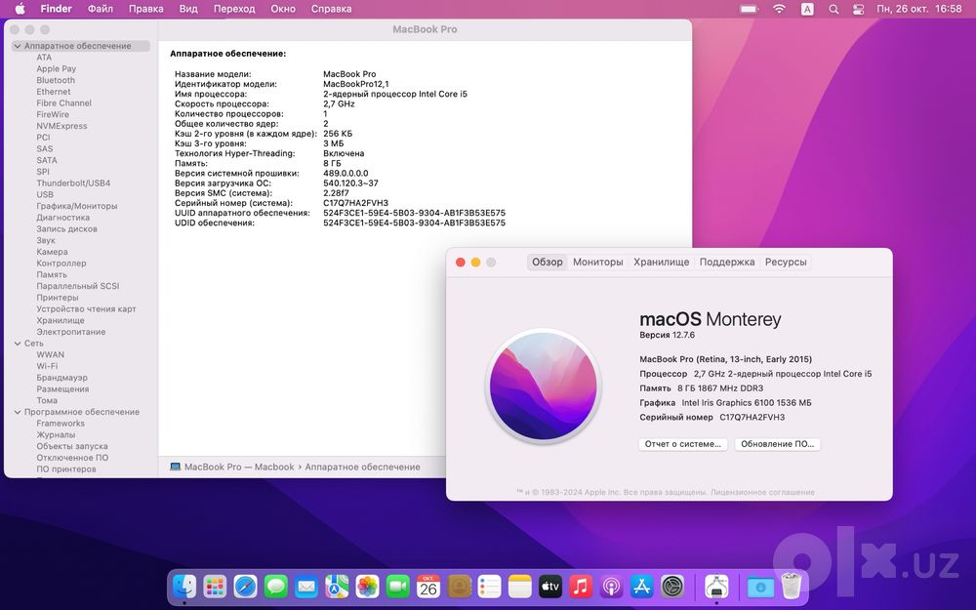Click MacBookPro12,1 model identifier value
This screenshot has height=610, width=976.
[356, 84]
